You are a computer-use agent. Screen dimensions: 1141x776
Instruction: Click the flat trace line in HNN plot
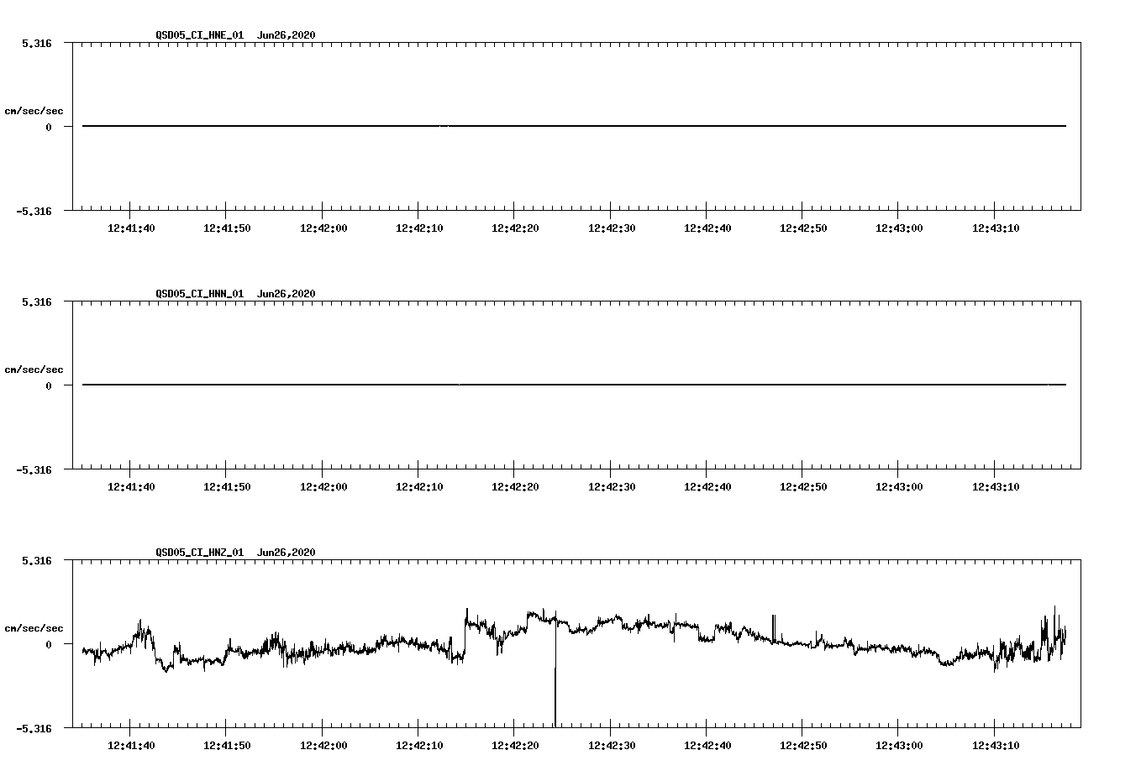point(574,385)
